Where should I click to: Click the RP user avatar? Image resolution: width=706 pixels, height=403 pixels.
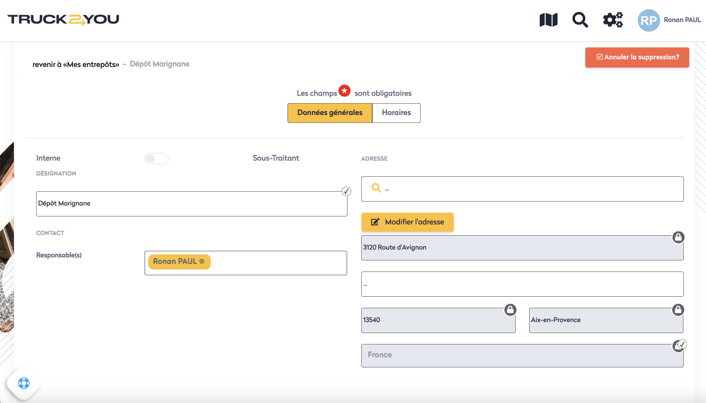tap(649, 20)
